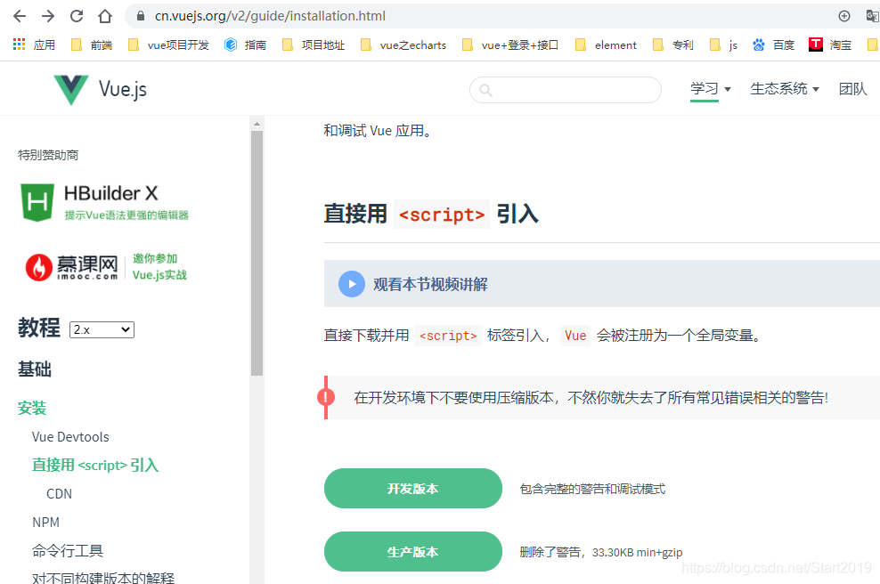Click the 淘宝 bookmark icon in bookmarks bar
The image size is (880, 584).
(816, 45)
